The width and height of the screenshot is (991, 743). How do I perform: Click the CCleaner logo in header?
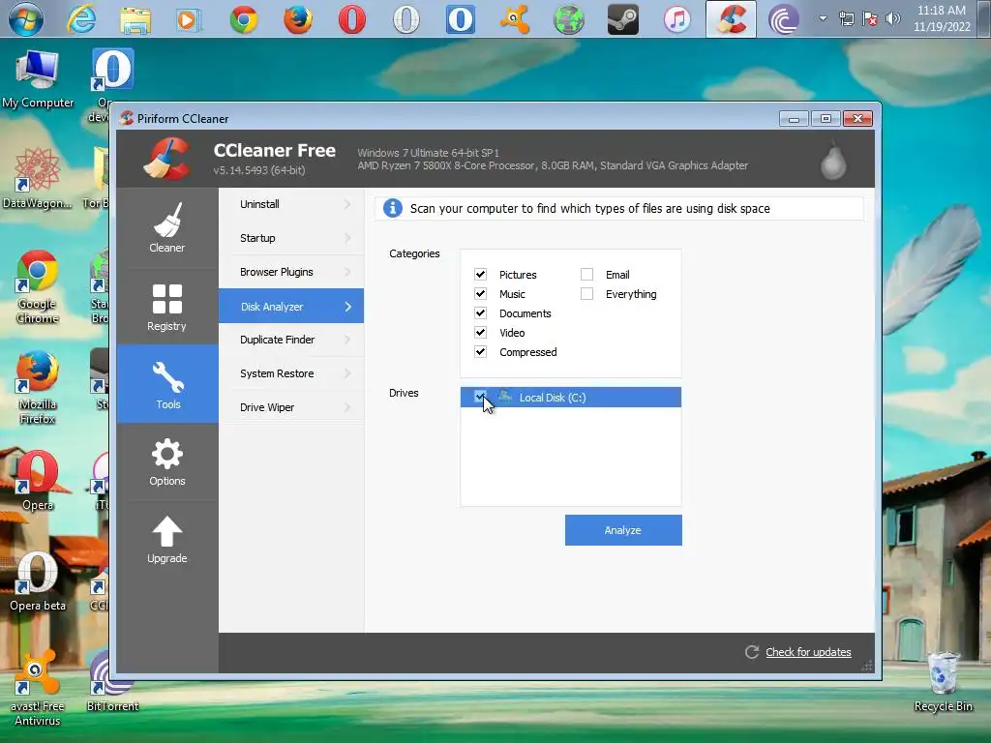[x=166, y=159]
